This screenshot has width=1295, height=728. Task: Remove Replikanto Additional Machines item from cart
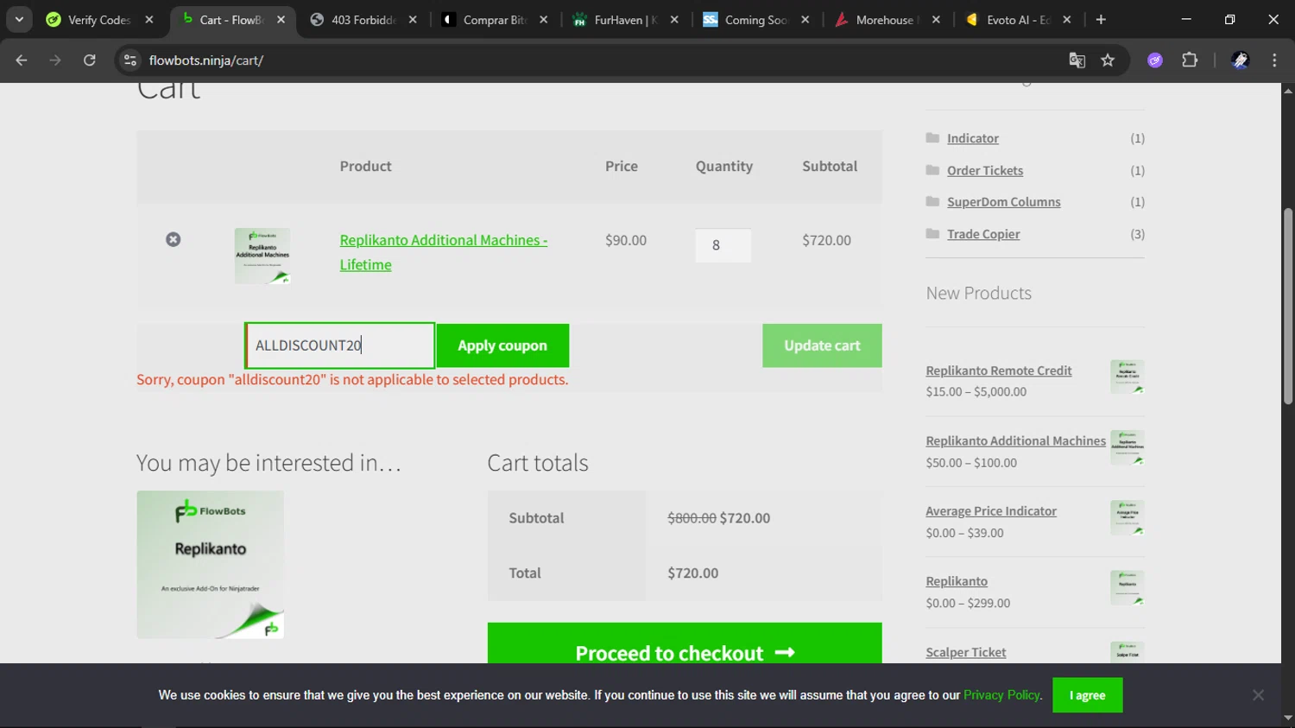tap(174, 239)
